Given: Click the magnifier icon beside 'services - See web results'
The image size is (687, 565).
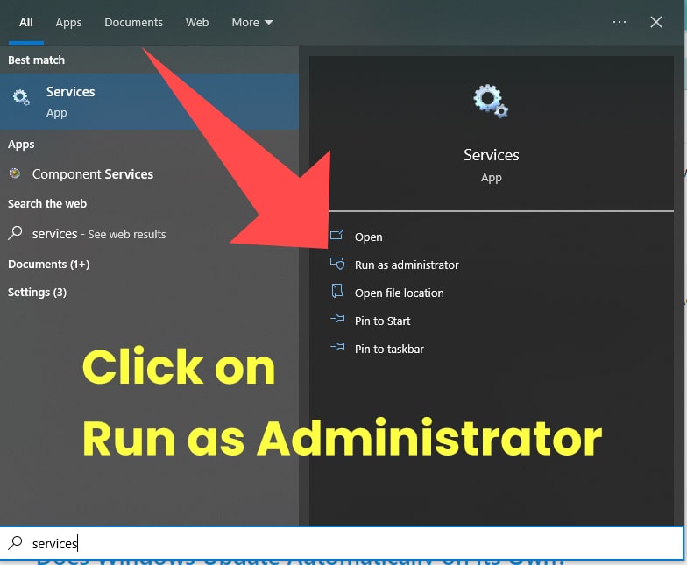Looking at the screenshot, I should [x=15, y=234].
